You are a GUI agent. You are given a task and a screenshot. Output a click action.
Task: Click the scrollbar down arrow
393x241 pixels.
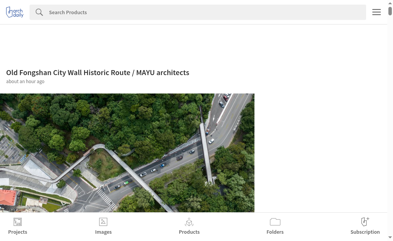click(x=390, y=237)
